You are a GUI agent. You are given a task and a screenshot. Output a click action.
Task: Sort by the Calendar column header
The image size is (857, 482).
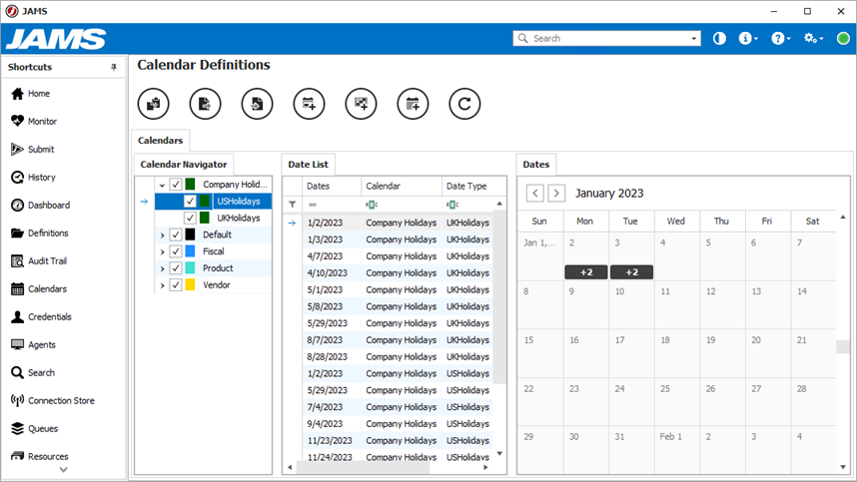click(402, 187)
